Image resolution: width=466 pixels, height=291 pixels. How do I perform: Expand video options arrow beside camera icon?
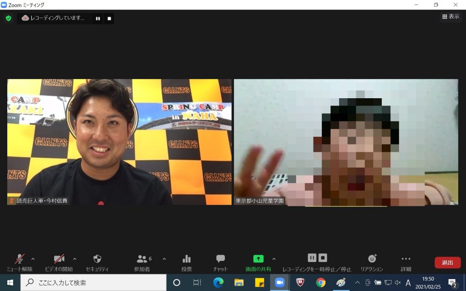(x=75, y=259)
